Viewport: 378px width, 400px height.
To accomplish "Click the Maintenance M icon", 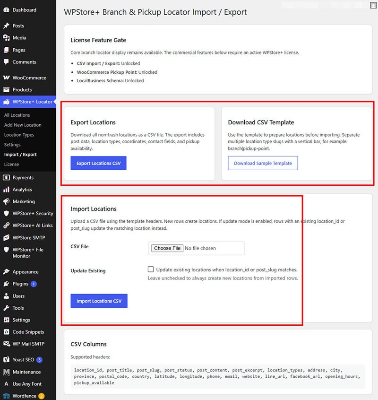I will (x=6, y=372).
